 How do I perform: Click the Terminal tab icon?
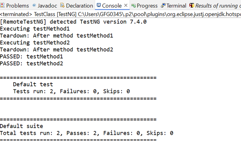click(163, 6)
